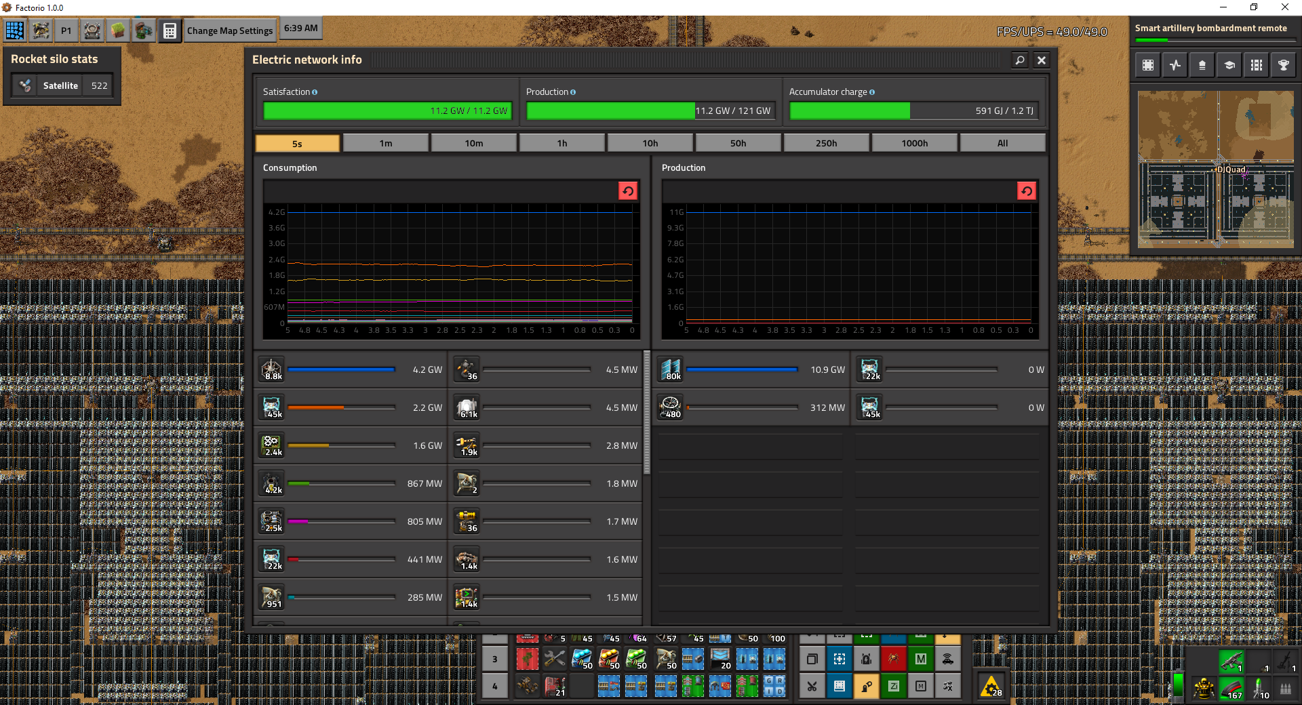Click the Satisfaction progress bar

pos(387,110)
